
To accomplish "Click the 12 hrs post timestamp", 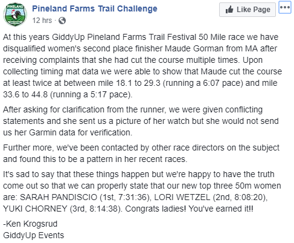I will pos(42,21).
